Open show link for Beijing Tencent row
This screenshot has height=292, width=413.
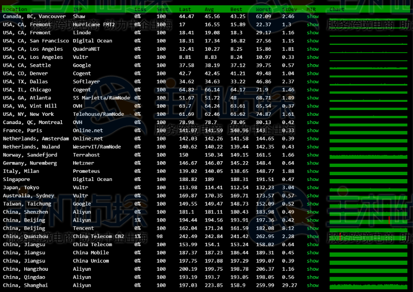(312, 228)
